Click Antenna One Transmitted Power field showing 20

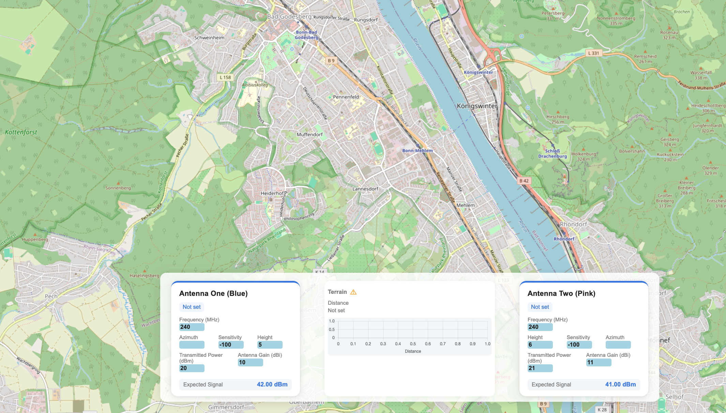[192, 368]
